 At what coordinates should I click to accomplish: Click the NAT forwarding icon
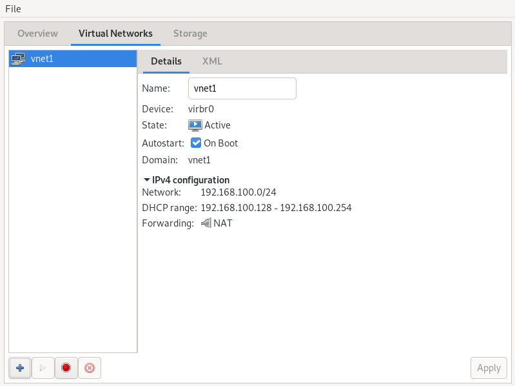coord(206,223)
